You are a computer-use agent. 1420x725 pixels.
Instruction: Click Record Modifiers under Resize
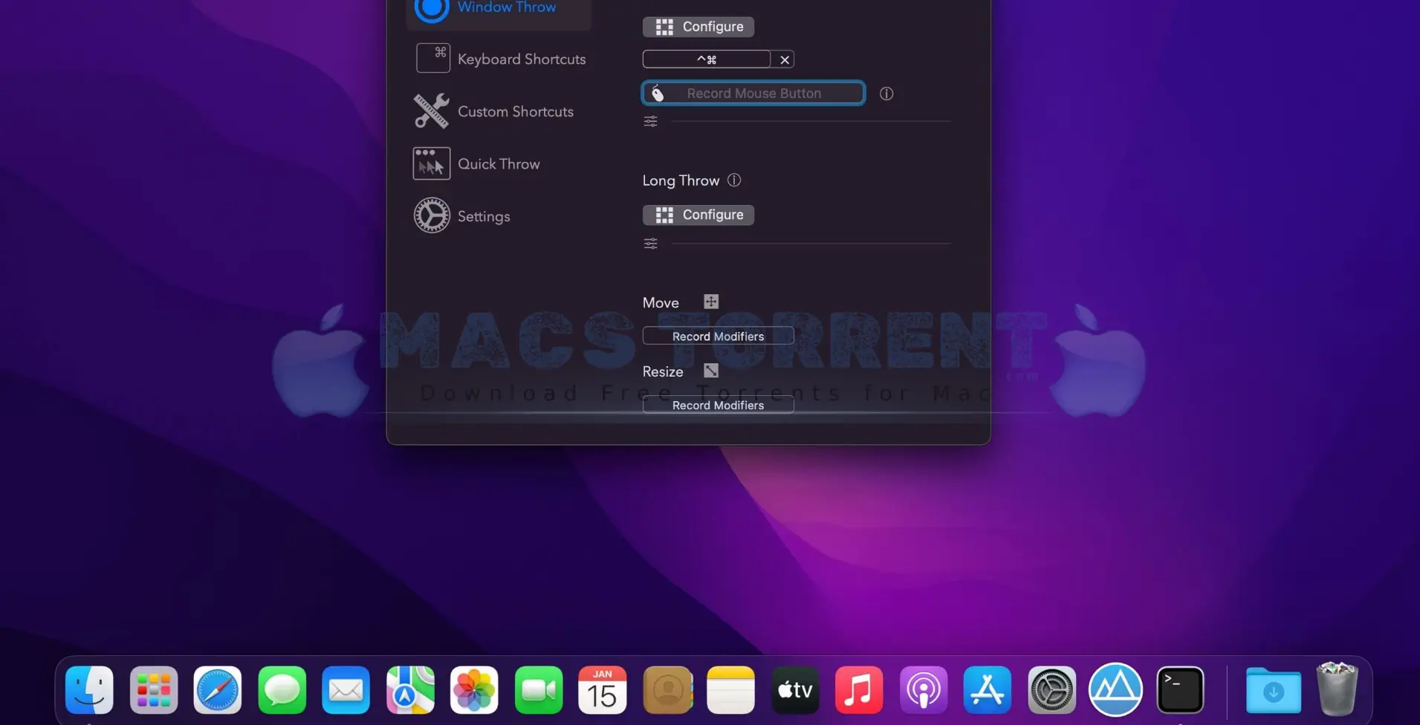(x=718, y=405)
